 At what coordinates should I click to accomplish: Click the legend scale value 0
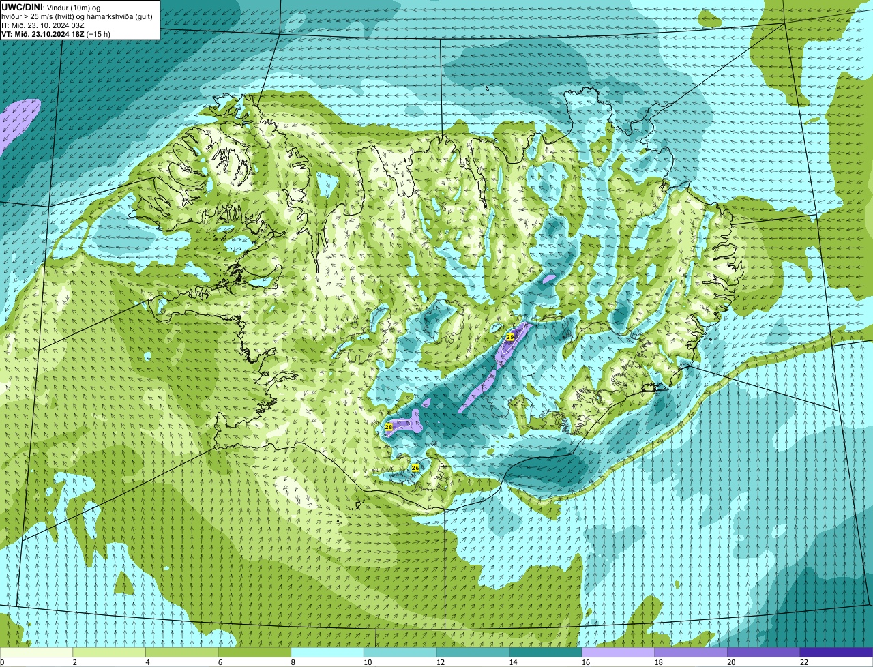click(2, 662)
